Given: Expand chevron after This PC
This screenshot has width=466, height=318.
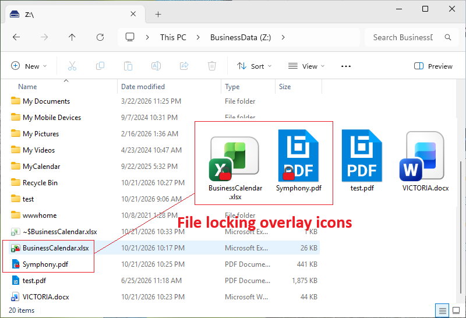Looking at the screenshot, I should pos(198,37).
